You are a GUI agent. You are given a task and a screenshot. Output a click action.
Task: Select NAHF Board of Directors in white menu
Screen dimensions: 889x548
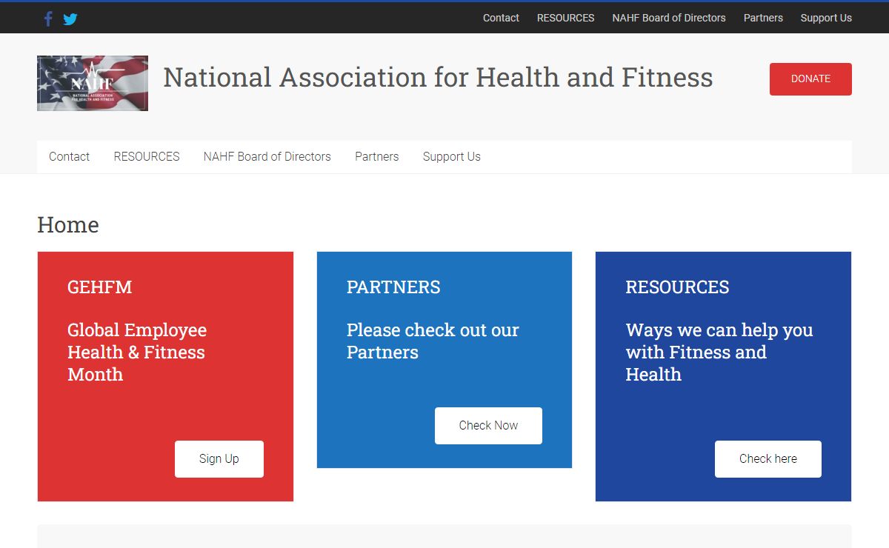tap(267, 157)
